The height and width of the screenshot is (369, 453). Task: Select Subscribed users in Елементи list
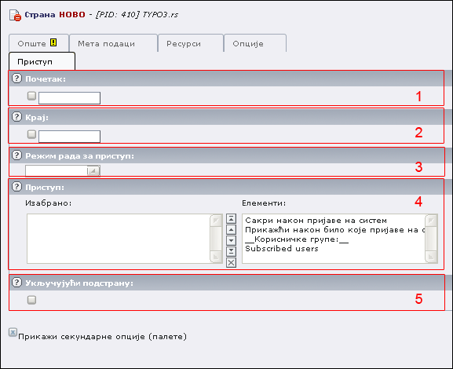point(282,249)
